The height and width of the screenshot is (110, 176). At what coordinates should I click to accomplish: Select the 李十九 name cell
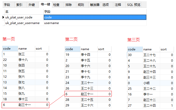(89, 77)
